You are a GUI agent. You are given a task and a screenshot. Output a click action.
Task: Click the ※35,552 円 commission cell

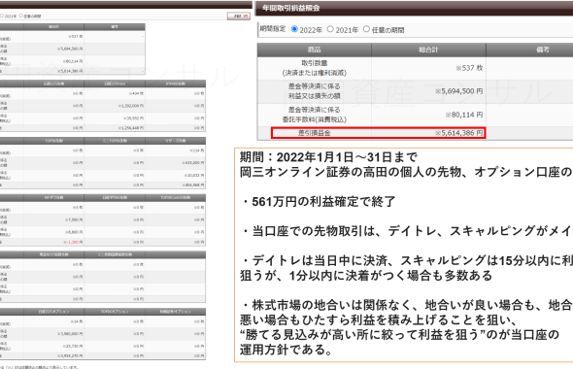click(x=133, y=118)
